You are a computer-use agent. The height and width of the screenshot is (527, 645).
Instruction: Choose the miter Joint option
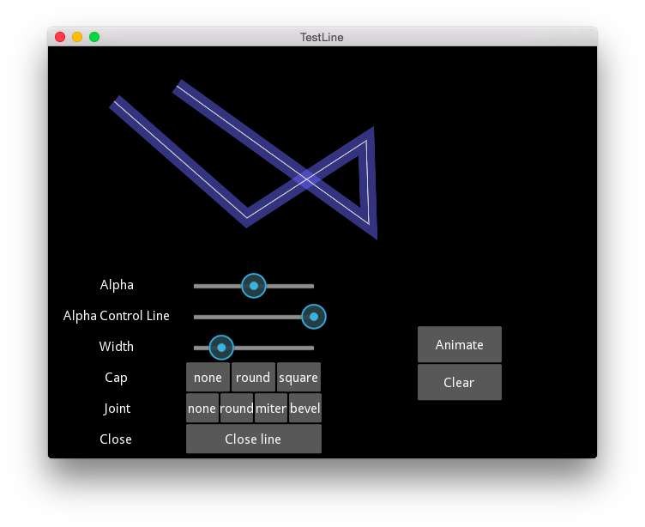click(x=271, y=408)
